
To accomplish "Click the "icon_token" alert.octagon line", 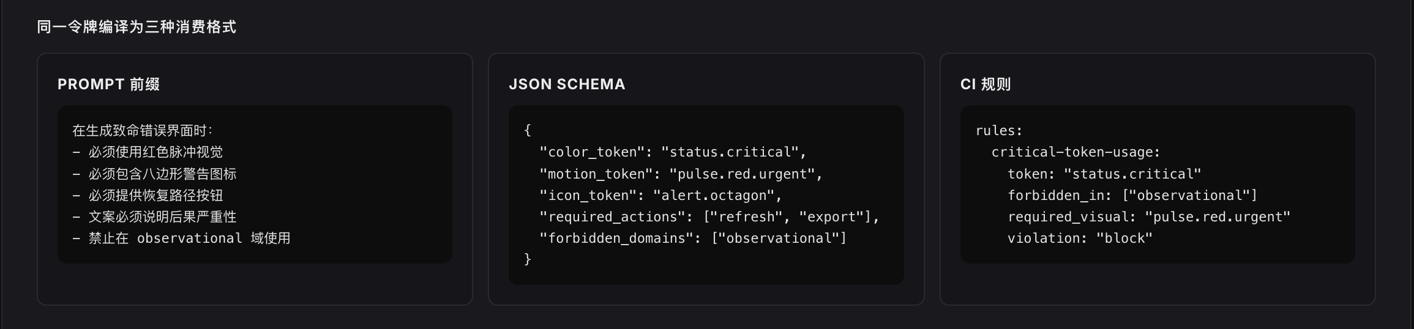I will click(660, 195).
